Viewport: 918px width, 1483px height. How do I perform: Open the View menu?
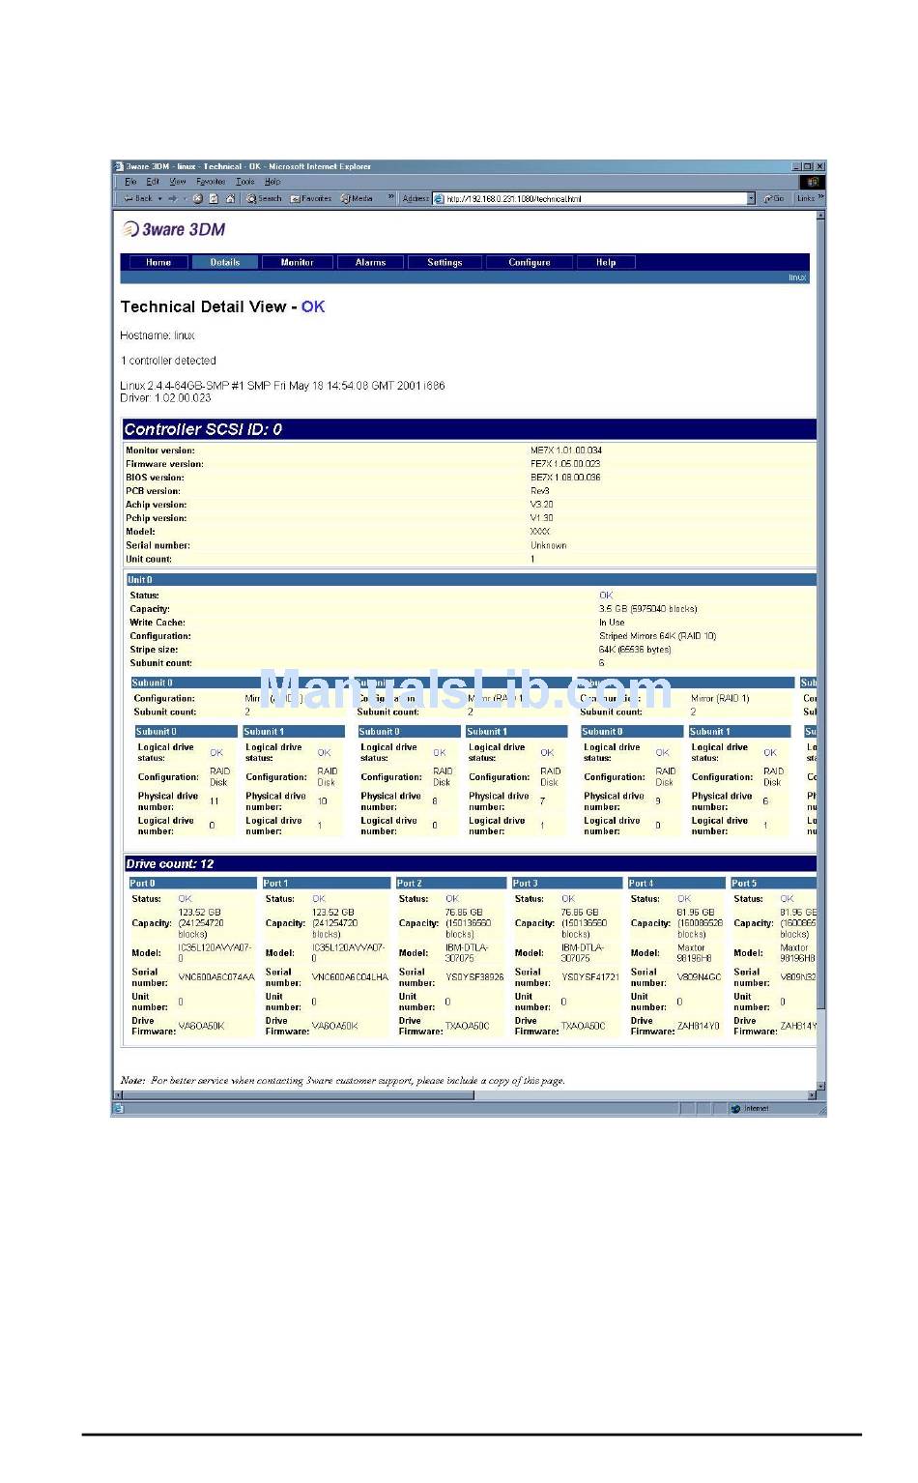pos(178,182)
